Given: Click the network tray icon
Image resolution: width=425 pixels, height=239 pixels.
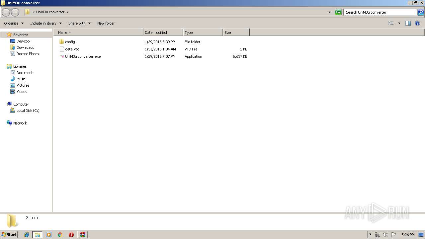Looking at the screenshot, I should (x=378, y=235).
